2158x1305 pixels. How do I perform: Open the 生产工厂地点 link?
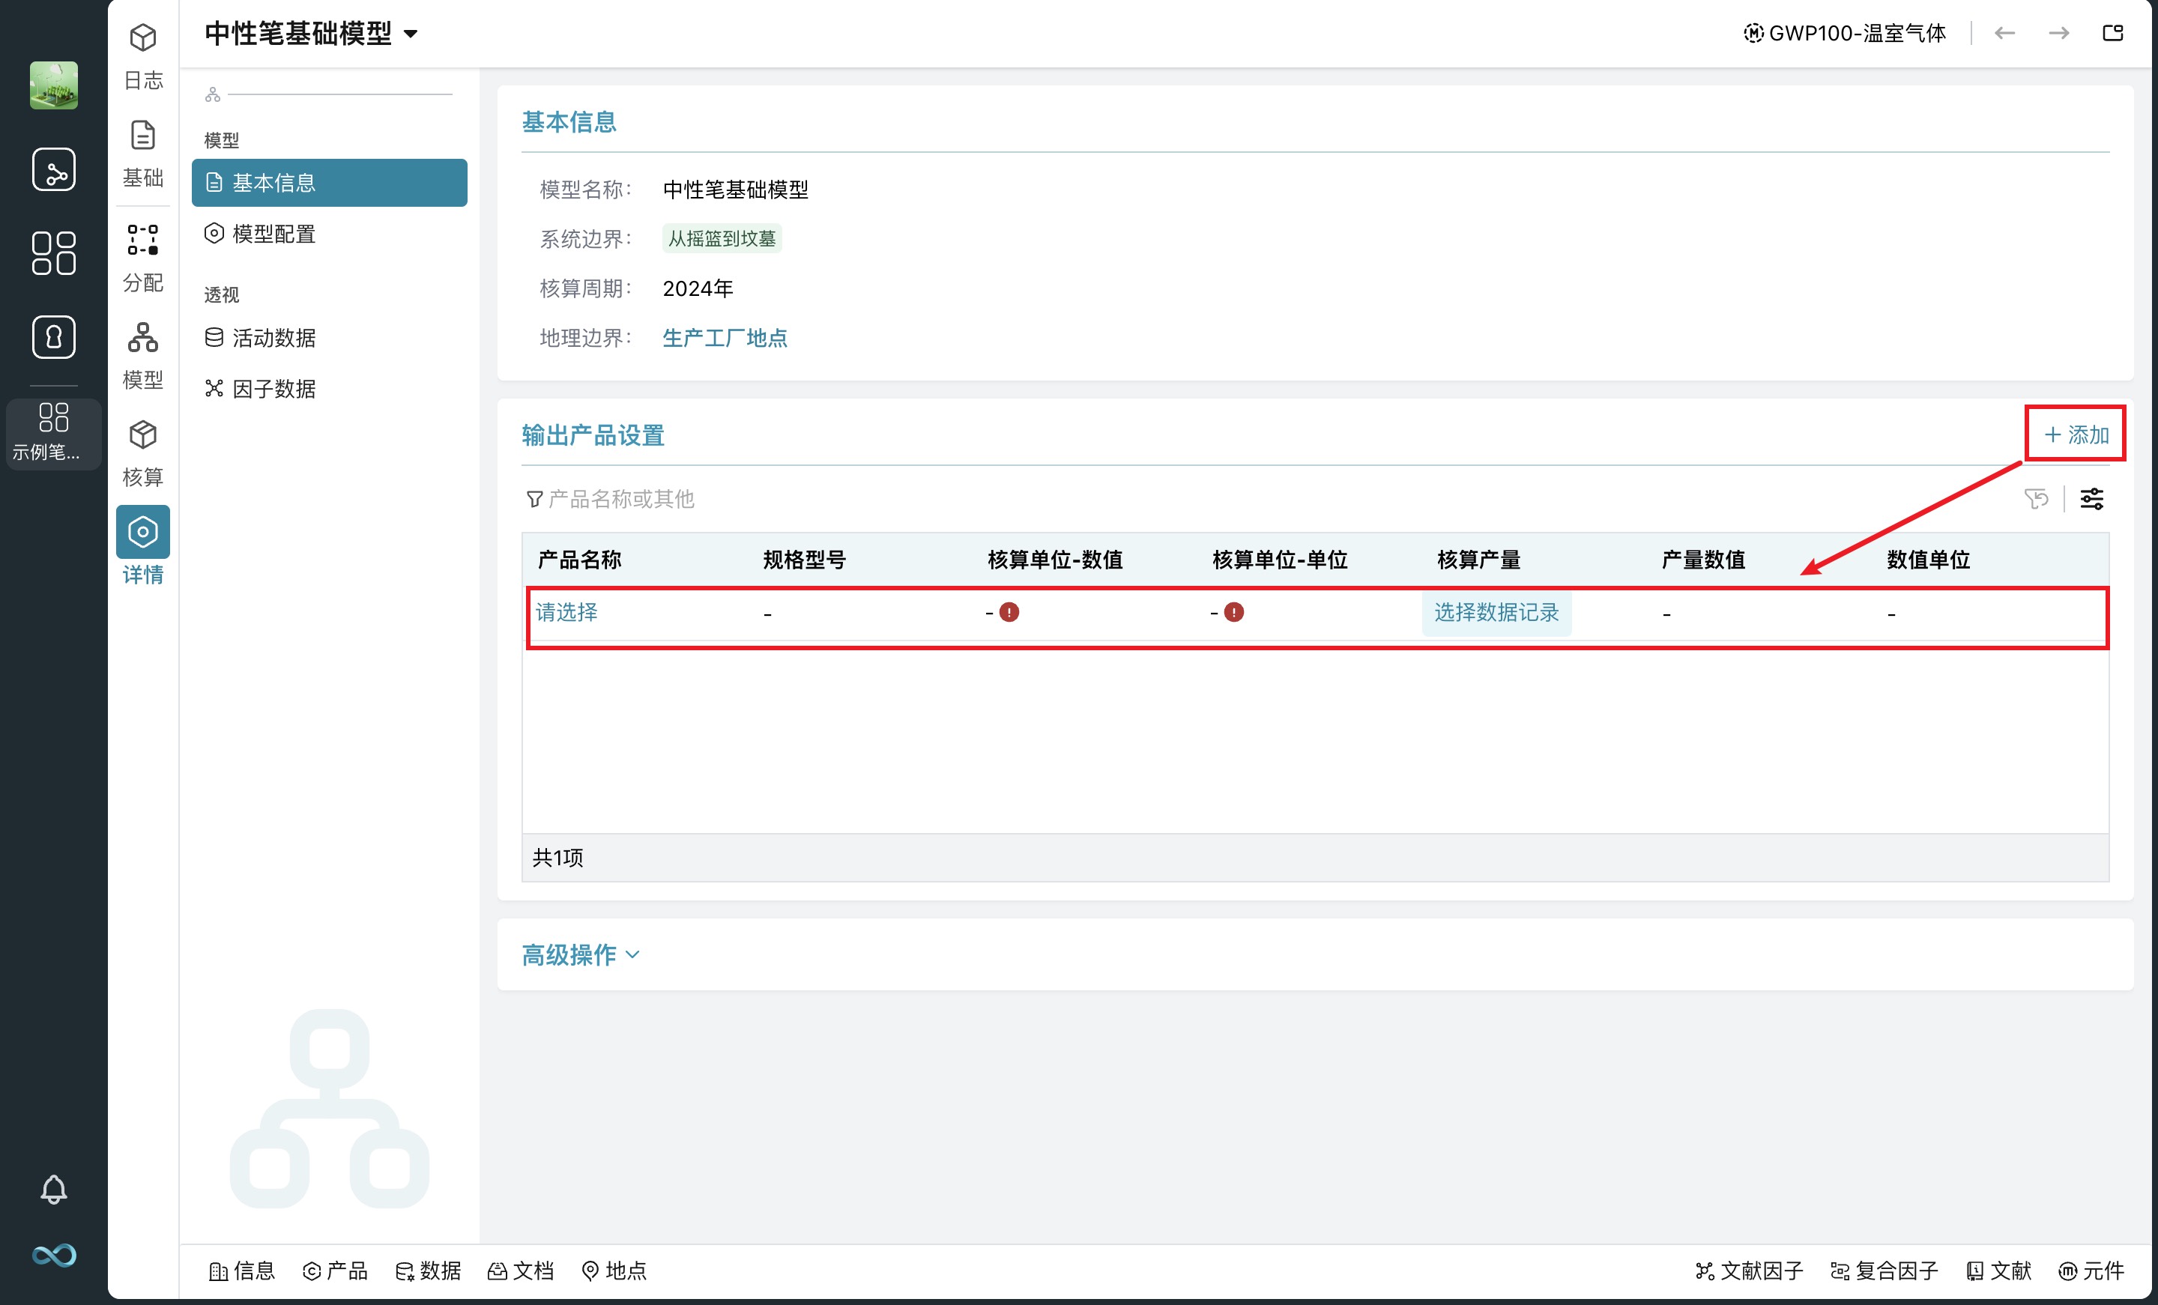coord(725,337)
